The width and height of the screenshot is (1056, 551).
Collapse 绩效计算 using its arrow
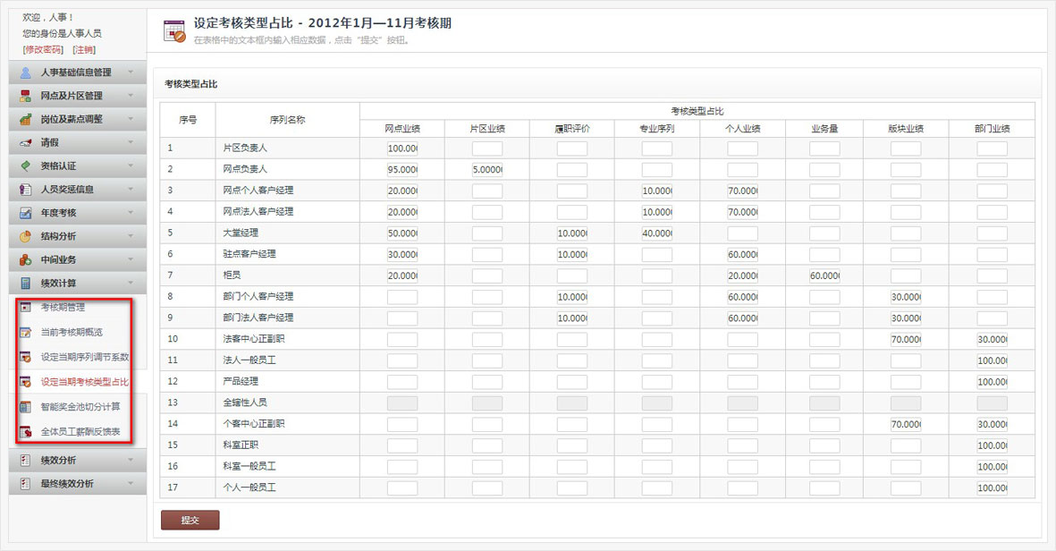click(x=131, y=283)
